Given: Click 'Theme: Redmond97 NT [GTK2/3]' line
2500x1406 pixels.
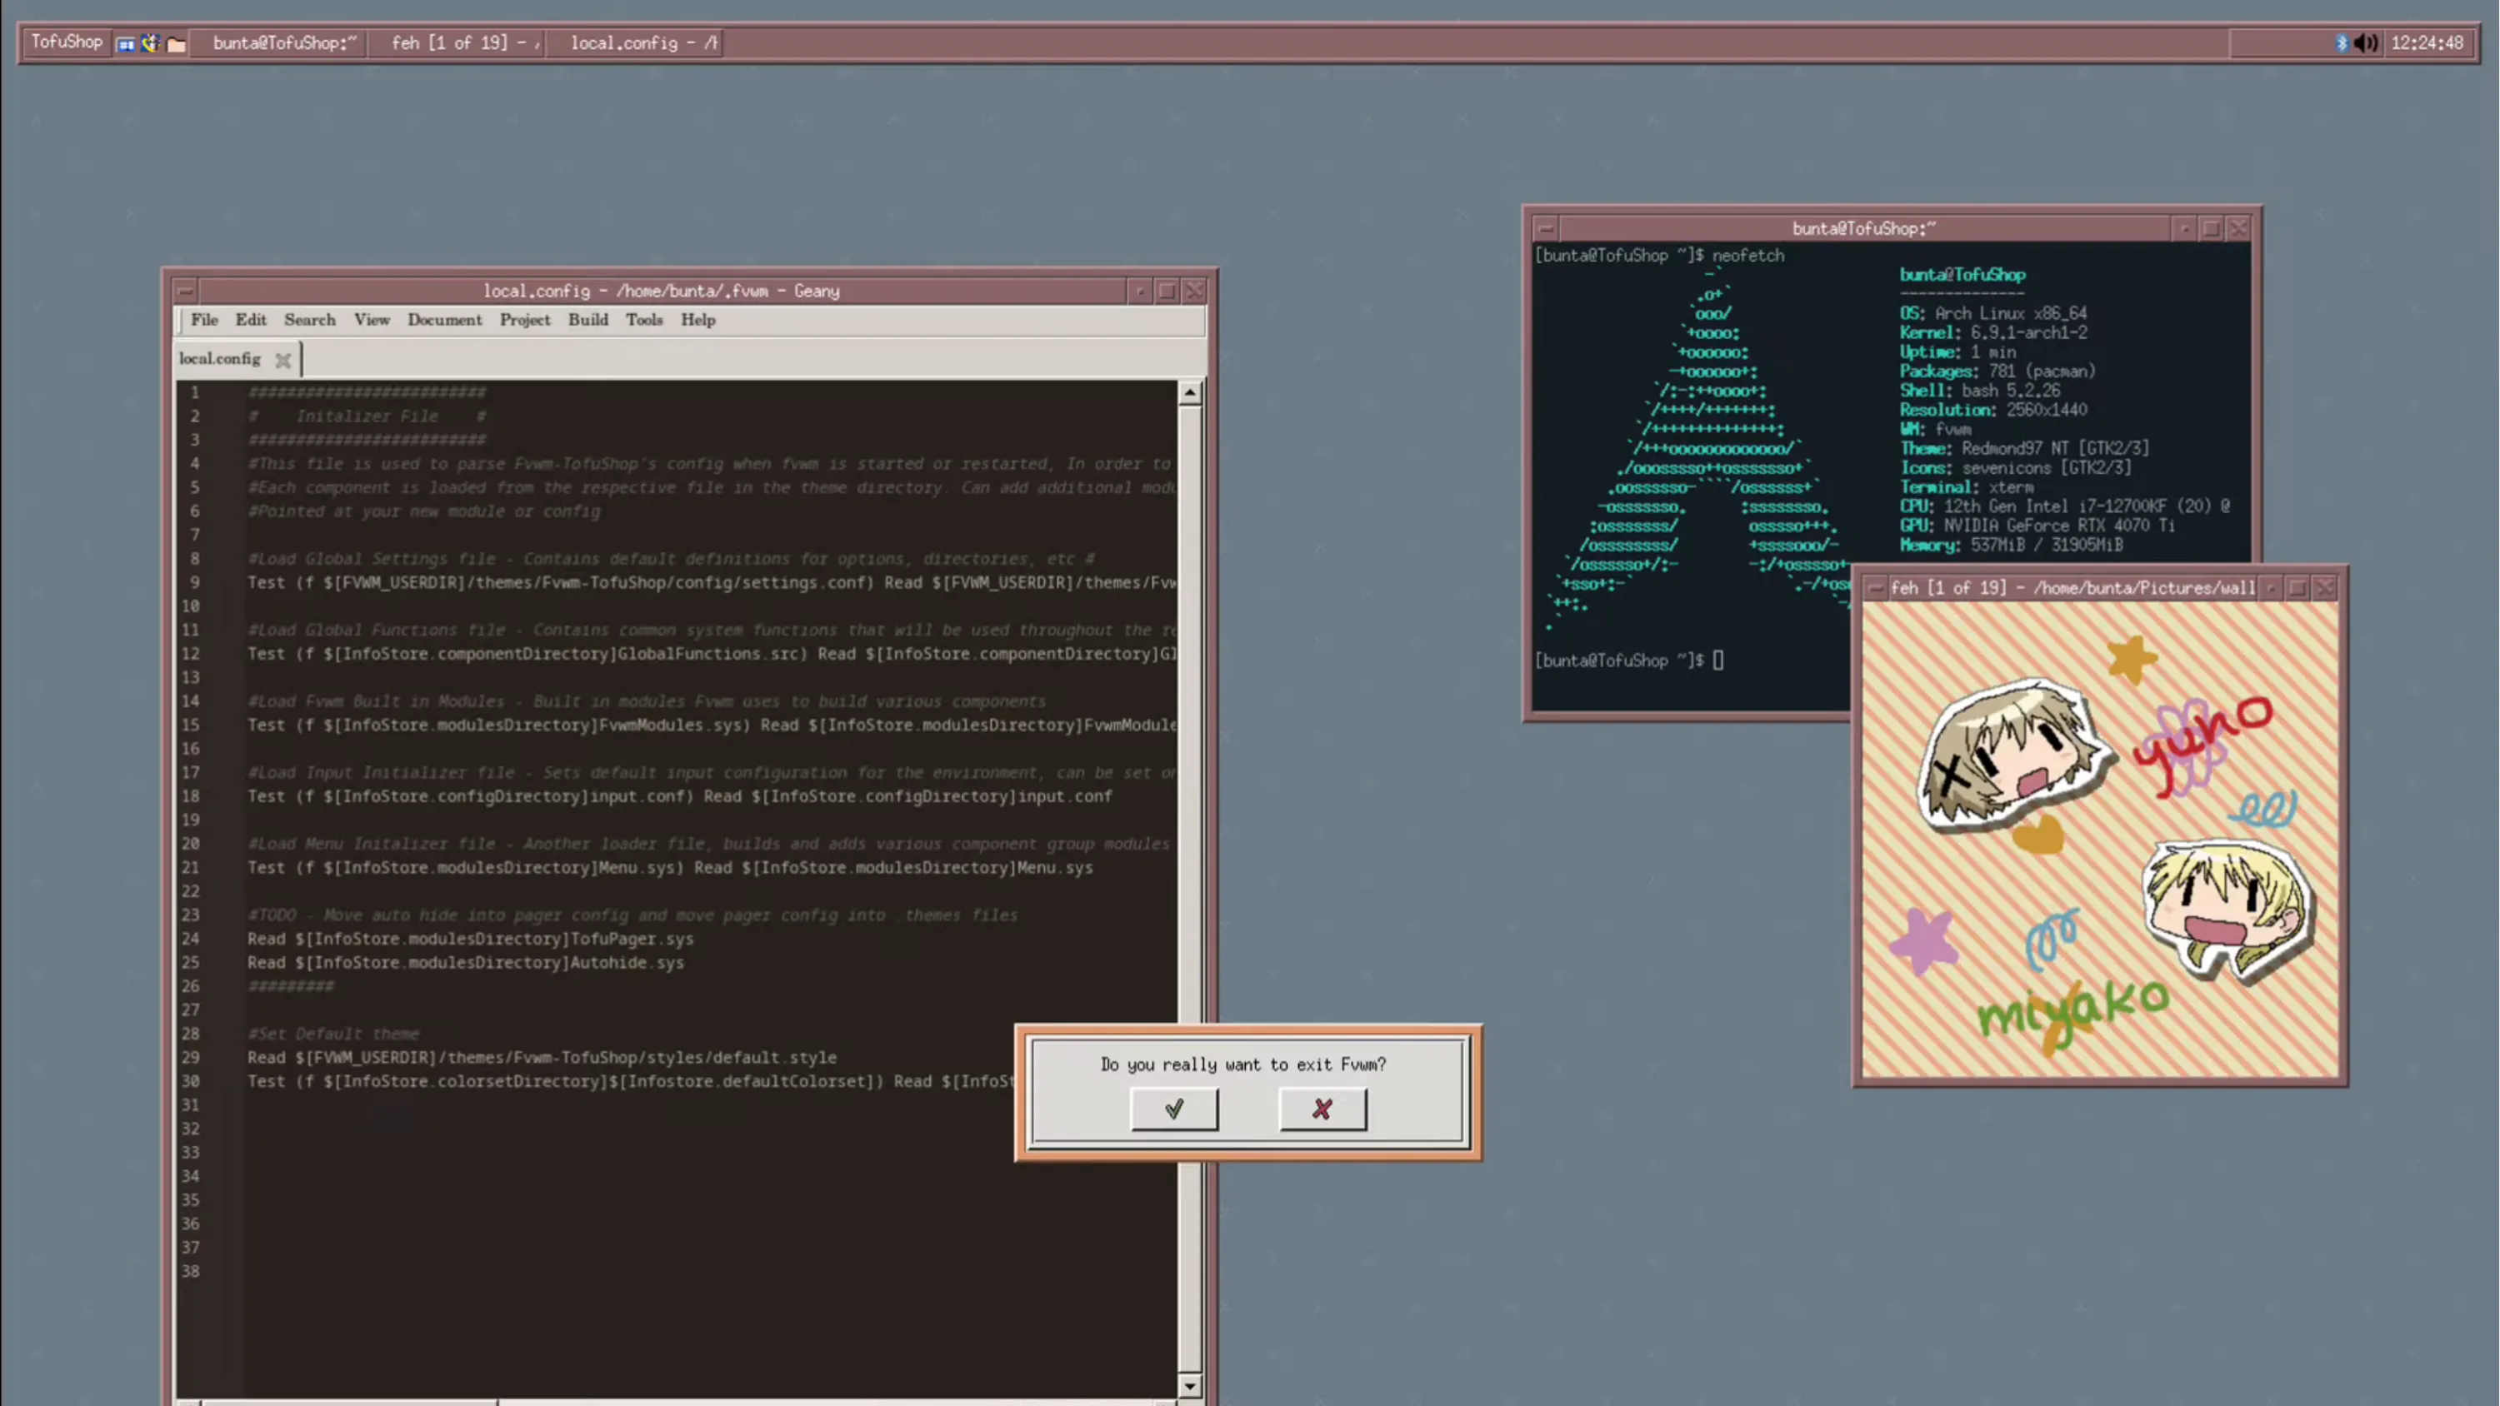Looking at the screenshot, I should tap(2024, 448).
